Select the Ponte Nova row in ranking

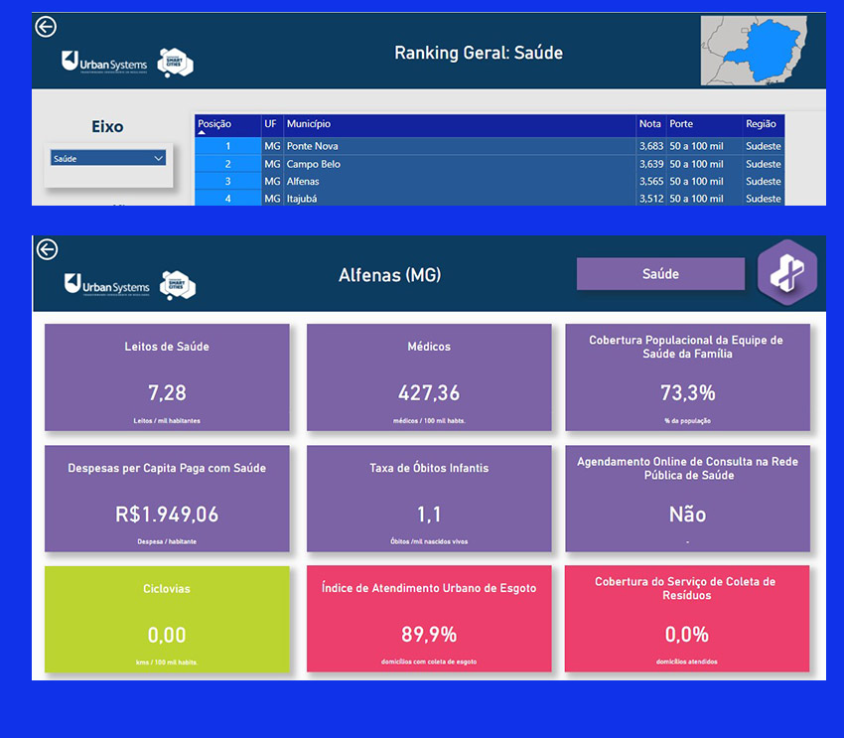[x=312, y=146]
